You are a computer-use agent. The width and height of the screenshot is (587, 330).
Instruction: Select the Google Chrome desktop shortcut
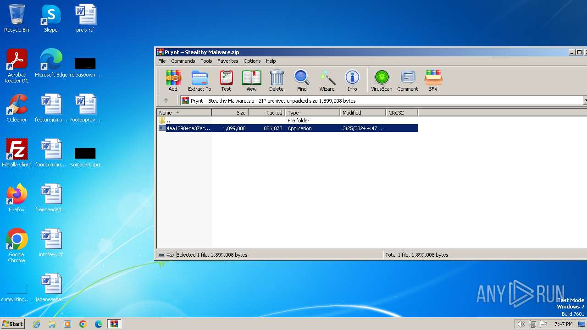(17, 246)
